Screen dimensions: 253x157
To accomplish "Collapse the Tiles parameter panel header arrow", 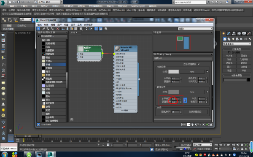I will [x=211, y=54].
